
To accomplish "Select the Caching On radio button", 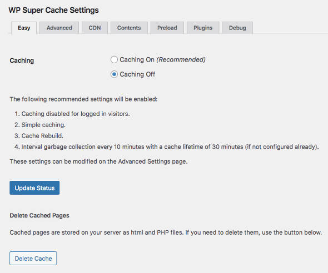I will (114, 60).
